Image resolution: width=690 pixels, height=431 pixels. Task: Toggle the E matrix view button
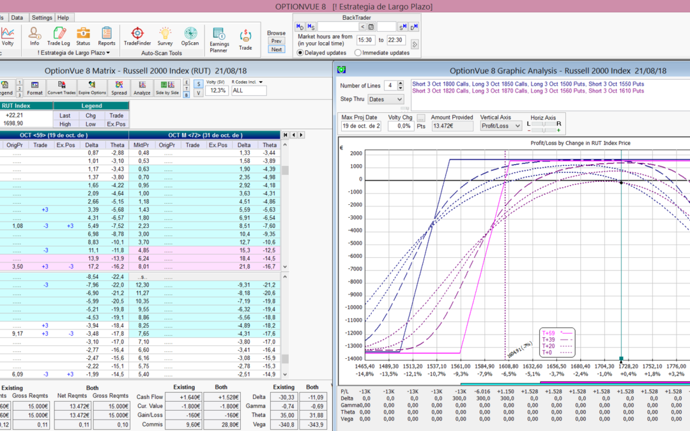pyautogui.click(x=187, y=82)
